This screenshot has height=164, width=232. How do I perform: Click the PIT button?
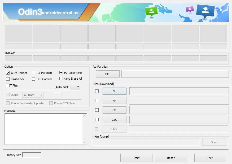[x=108, y=74]
